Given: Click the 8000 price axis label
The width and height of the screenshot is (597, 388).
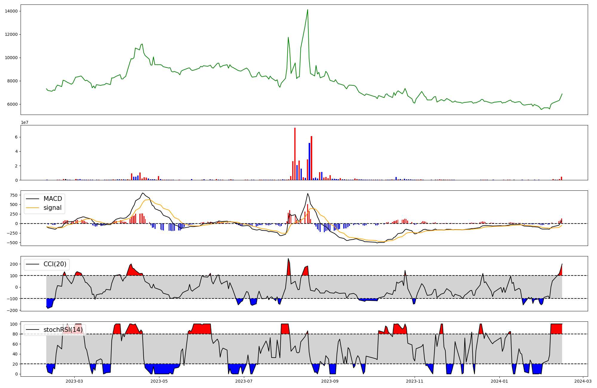Looking at the screenshot, I should (13, 81).
